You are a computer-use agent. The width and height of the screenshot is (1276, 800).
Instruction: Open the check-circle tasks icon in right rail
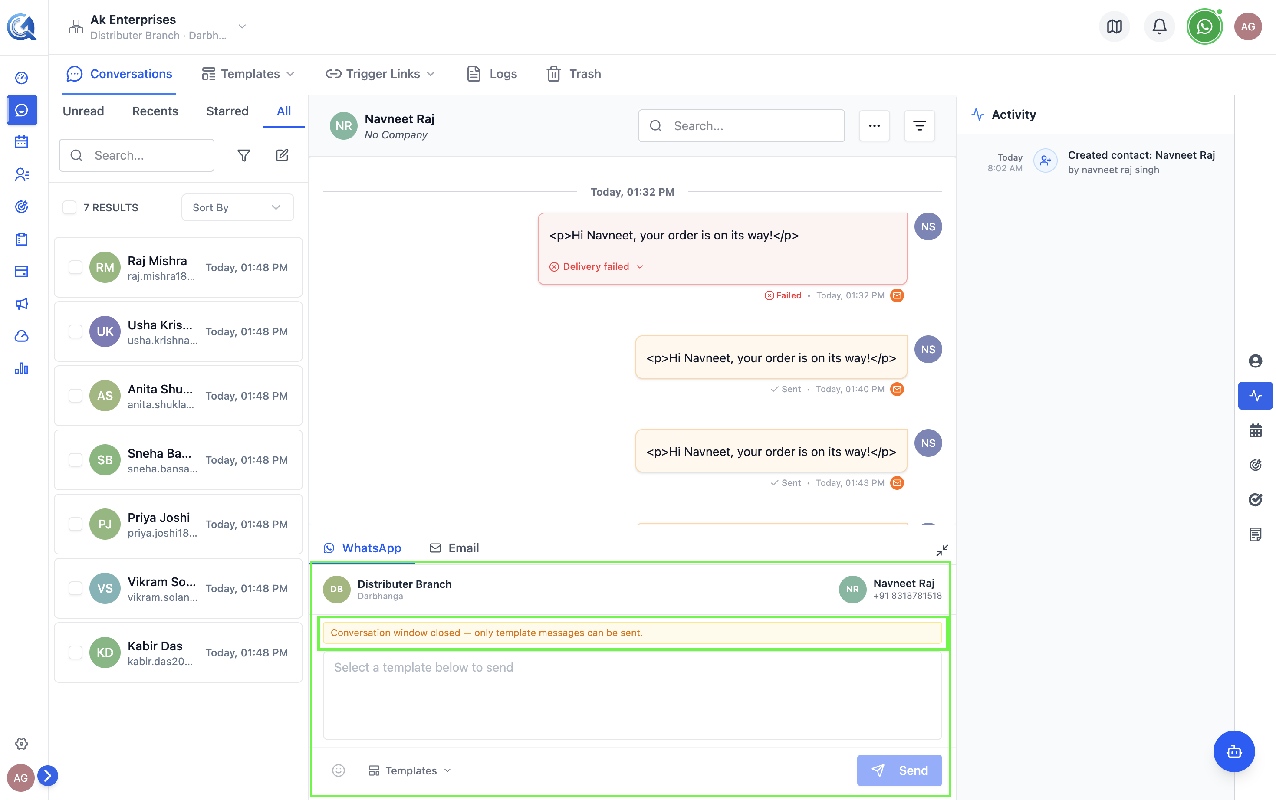click(1255, 499)
